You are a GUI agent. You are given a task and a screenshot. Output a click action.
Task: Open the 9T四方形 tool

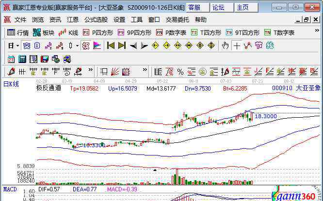click(x=242, y=32)
